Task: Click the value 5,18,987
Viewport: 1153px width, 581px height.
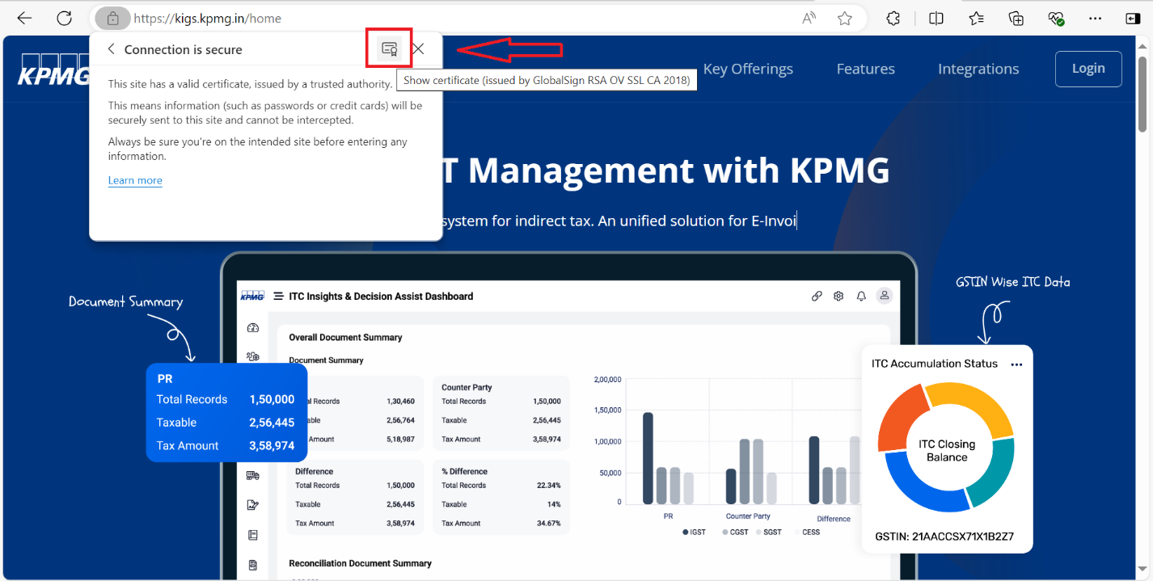Action: coord(400,439)
